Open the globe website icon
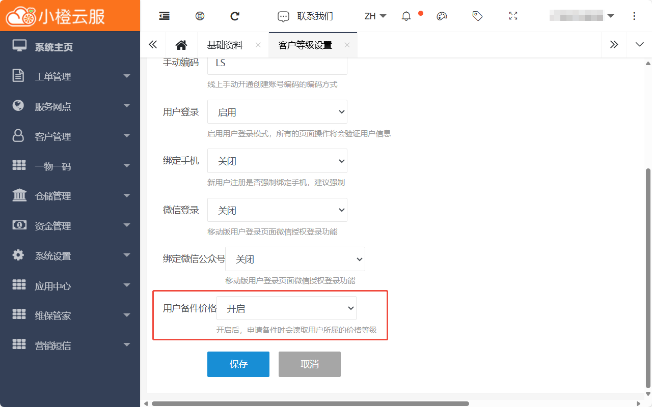 (200, 16)
